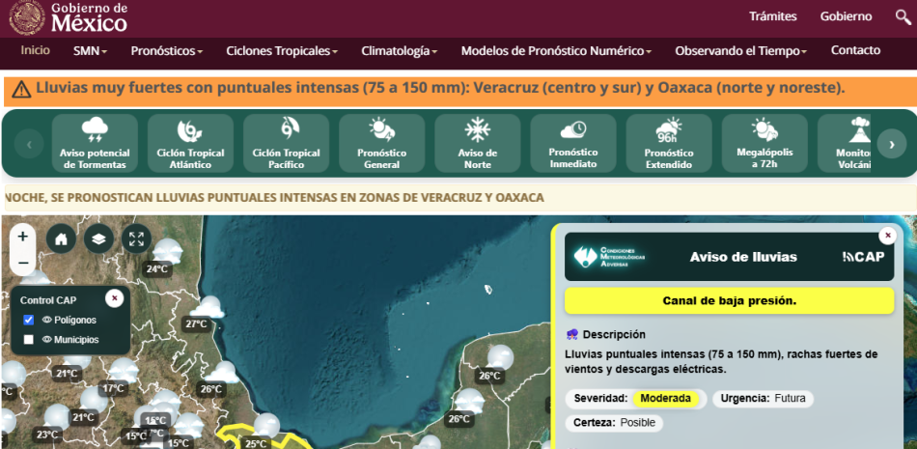The image size is (917, 449).
Task: Open Pronóstico Extendido 96h tile
Action: pos(669,143)
